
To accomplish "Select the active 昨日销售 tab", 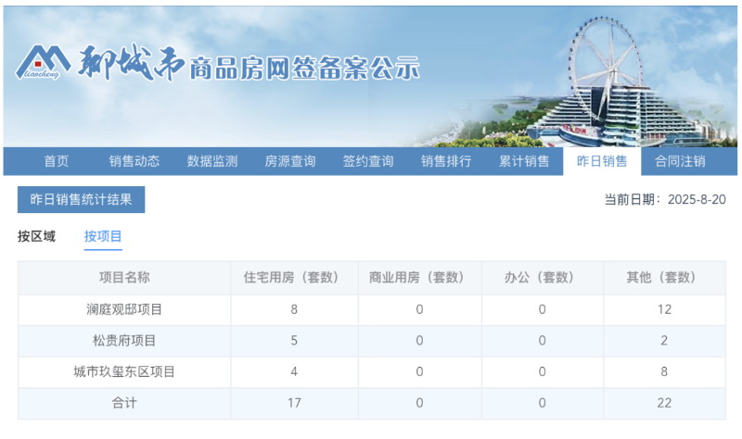I will coord(602,161).
